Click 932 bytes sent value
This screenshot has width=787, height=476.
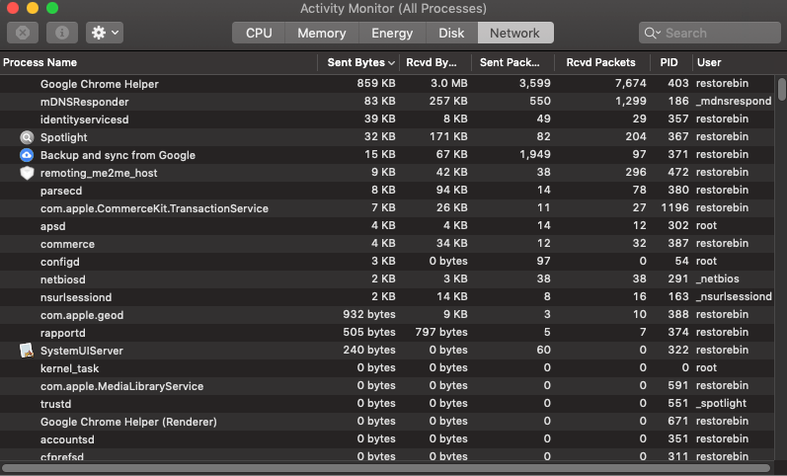tap(369, 314)
